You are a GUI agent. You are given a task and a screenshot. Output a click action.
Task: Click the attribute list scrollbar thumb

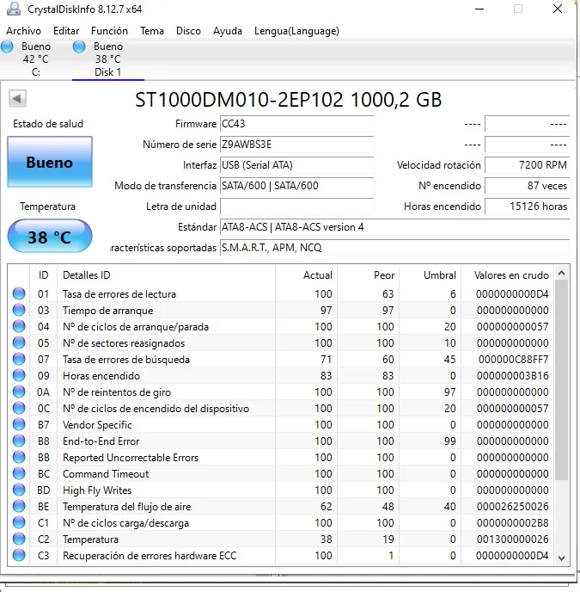561,379
